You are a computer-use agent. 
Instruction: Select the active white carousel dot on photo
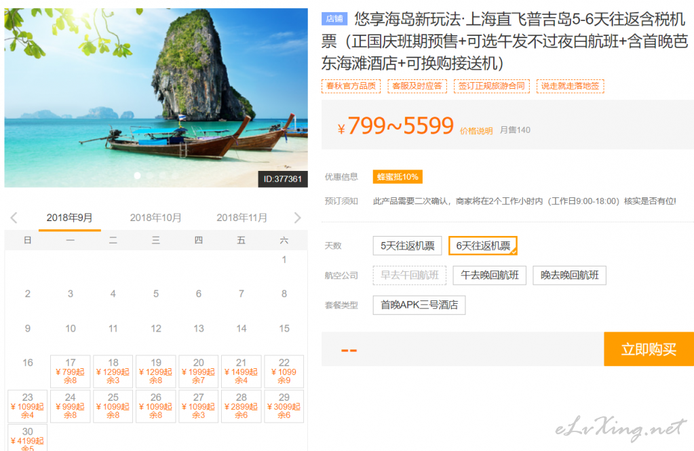(x=138, y=176)
